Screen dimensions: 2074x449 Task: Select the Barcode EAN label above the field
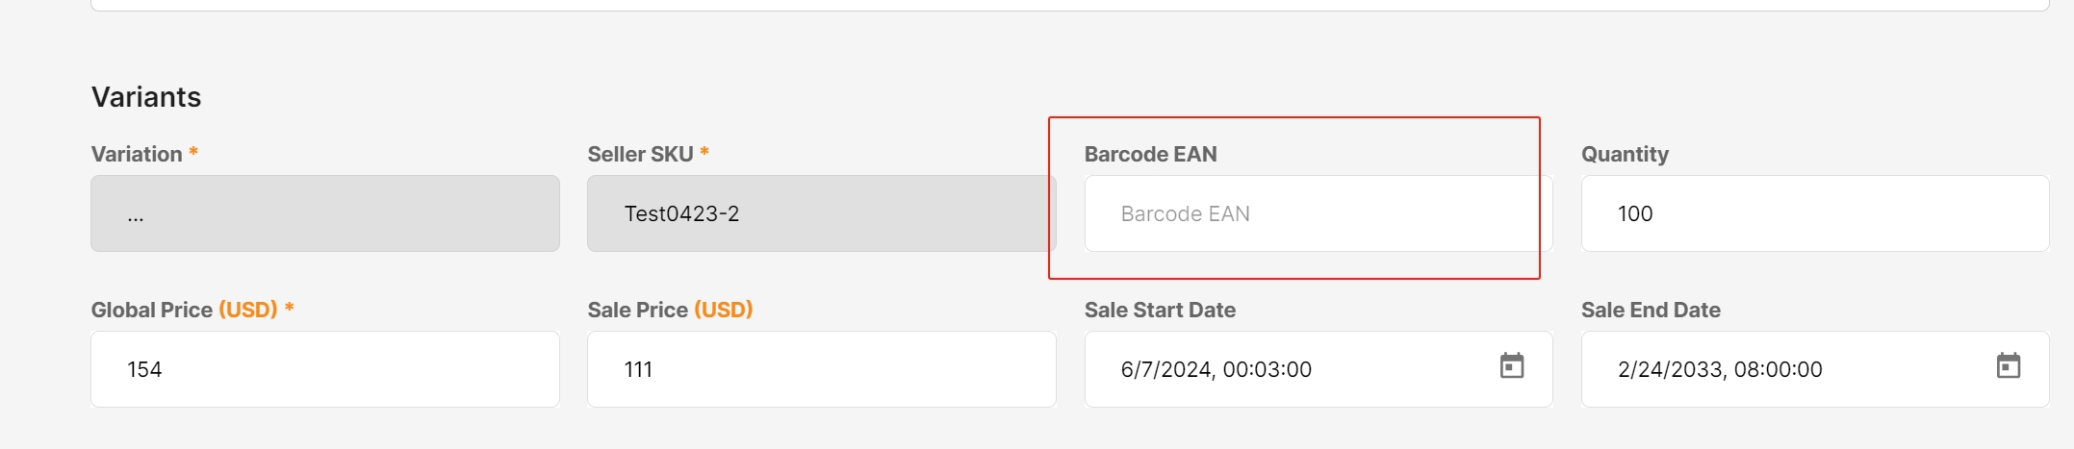(1150, 154)
